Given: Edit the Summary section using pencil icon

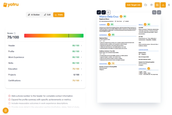Looking at the screenshot, I should click(108, 24).
